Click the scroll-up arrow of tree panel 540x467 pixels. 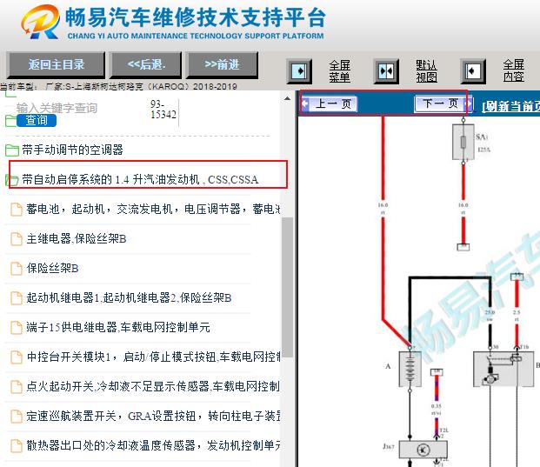point(287,98)
